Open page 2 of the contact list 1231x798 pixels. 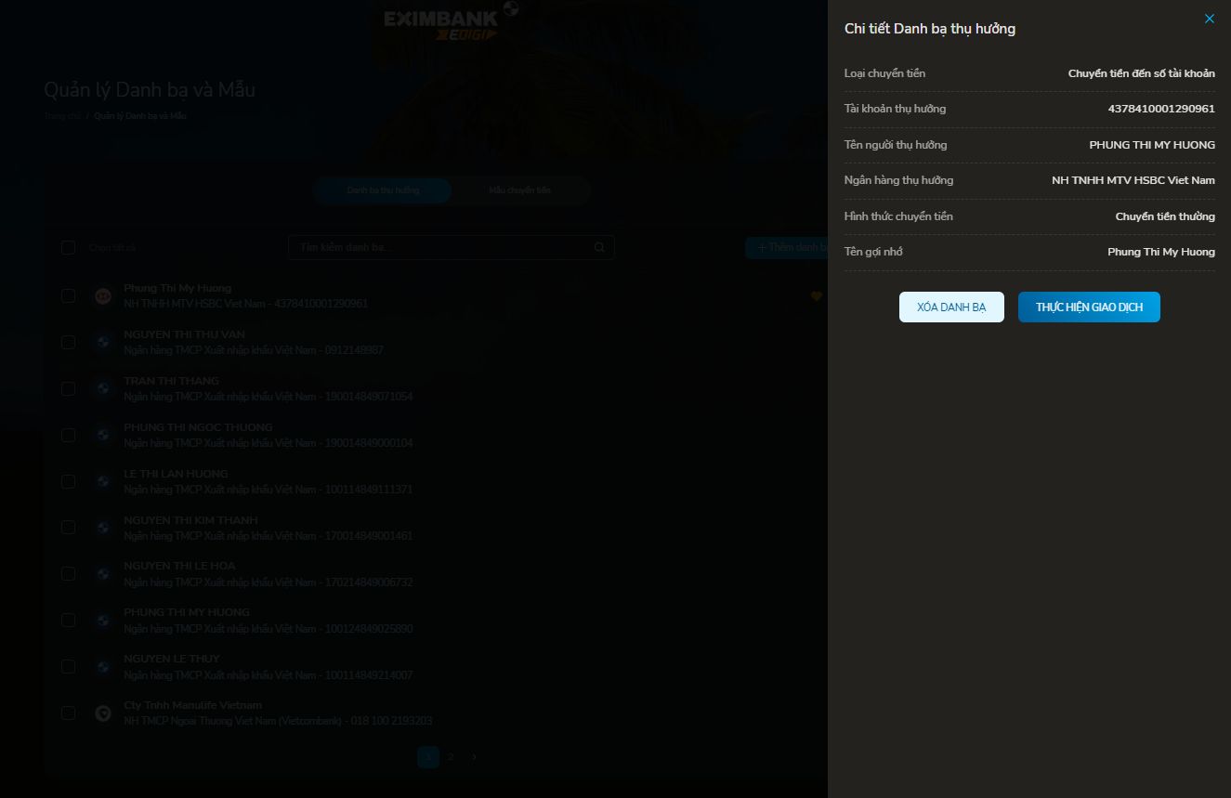(x=451, y=757)
